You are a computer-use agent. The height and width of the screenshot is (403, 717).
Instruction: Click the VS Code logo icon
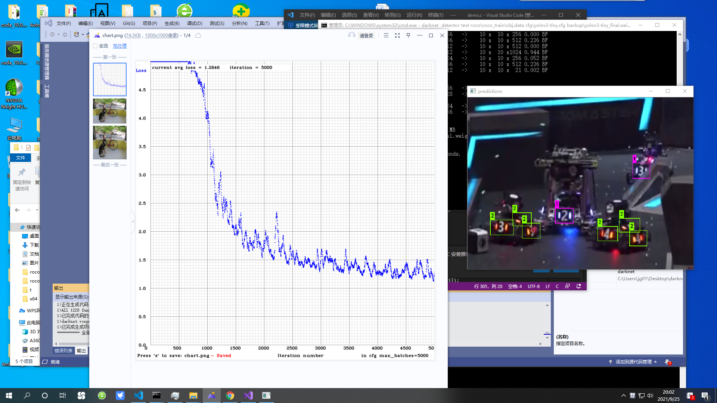291,15
